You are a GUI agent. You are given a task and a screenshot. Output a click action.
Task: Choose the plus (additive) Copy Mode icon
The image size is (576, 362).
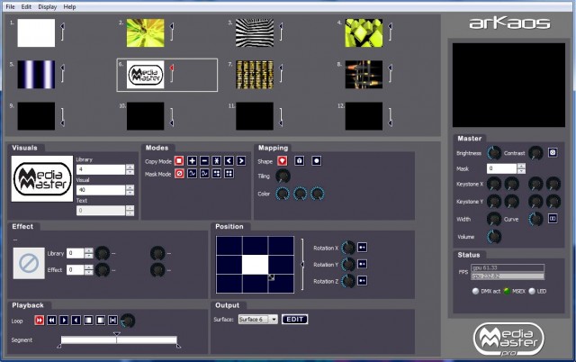tap(192, 160)
